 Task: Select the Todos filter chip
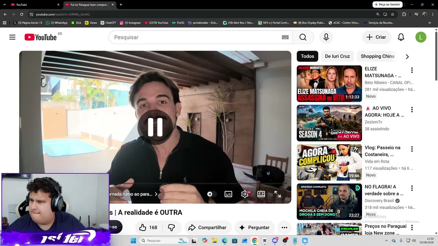coord(307,56)
